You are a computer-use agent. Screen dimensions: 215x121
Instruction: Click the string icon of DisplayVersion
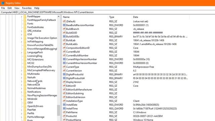64,82
